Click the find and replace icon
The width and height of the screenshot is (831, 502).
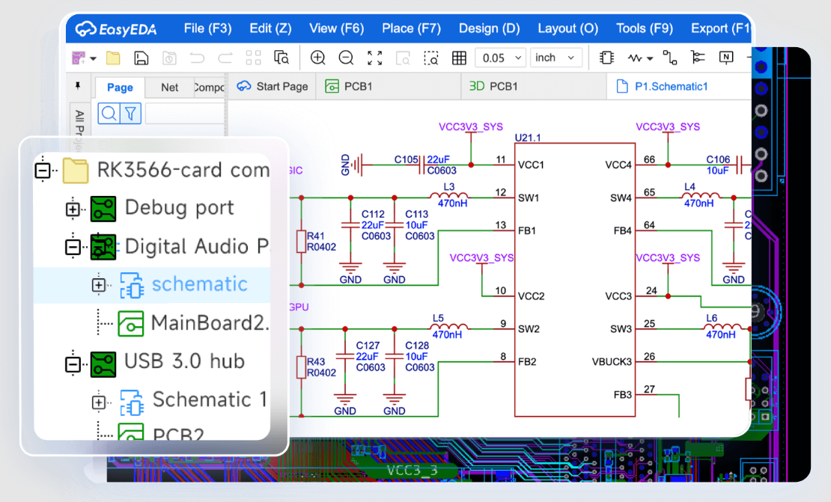pos(281,58)
